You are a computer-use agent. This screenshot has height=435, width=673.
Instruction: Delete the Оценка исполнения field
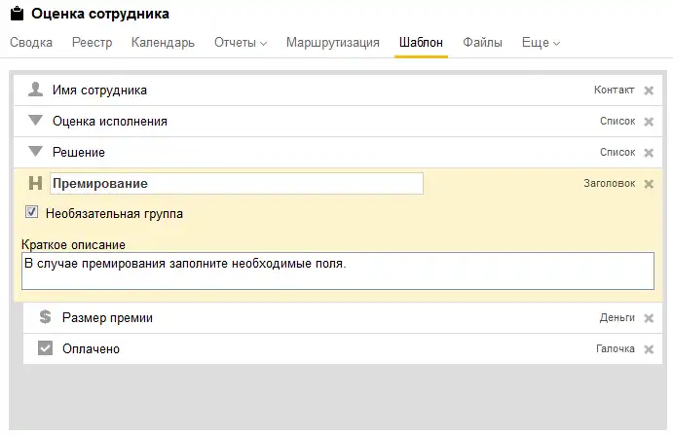[649, 122]
